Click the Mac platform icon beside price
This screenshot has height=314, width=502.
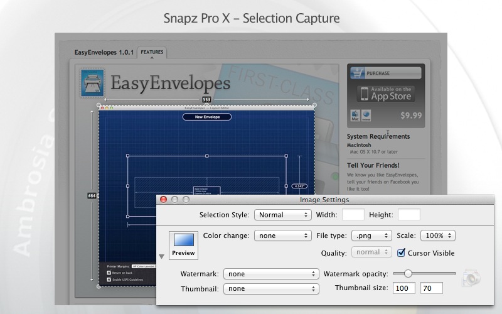pyautogui.click(x=355, y=116)
